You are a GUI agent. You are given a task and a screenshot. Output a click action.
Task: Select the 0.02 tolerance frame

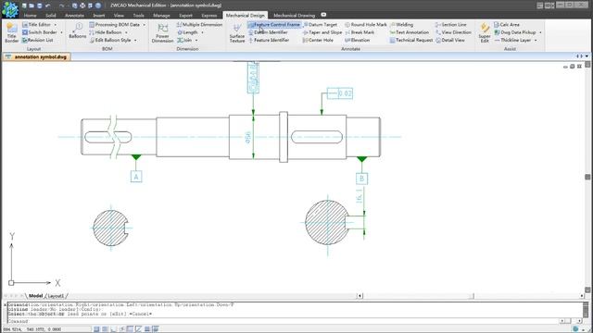pyautogui.click(x=340, y=93)
